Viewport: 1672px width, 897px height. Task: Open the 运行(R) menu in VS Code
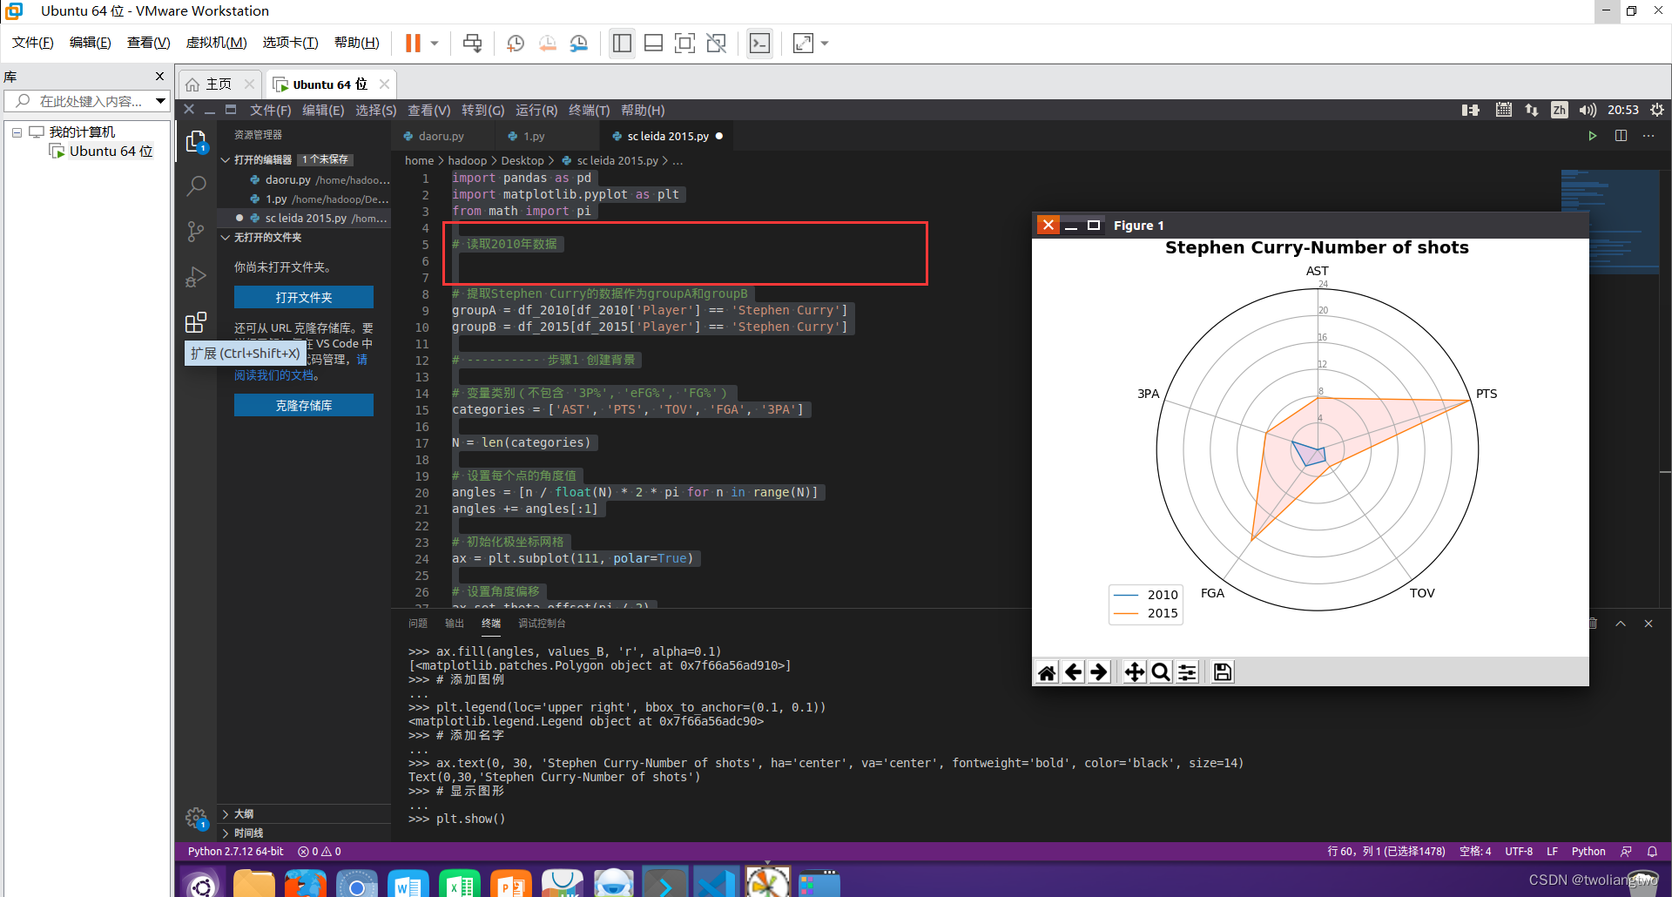click(536, 110)
